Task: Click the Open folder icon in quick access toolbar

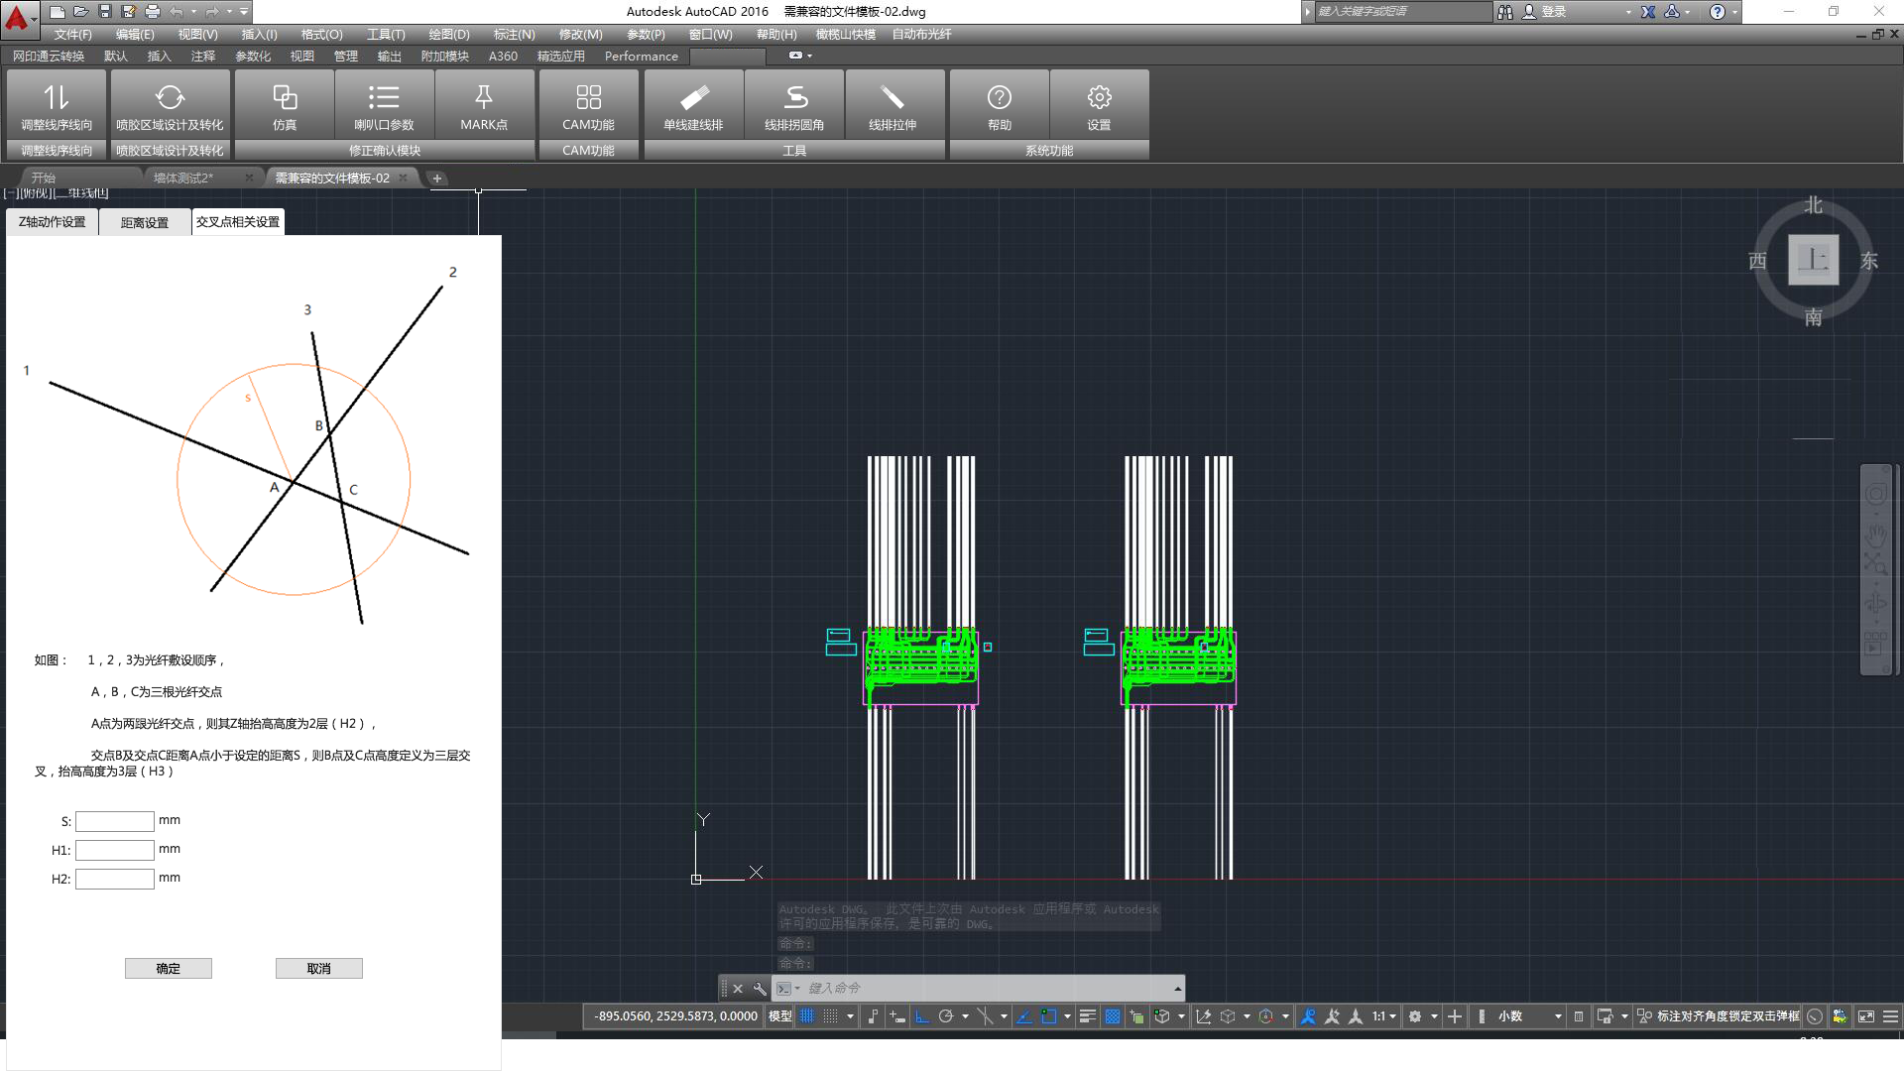Action: coord(80,12)
